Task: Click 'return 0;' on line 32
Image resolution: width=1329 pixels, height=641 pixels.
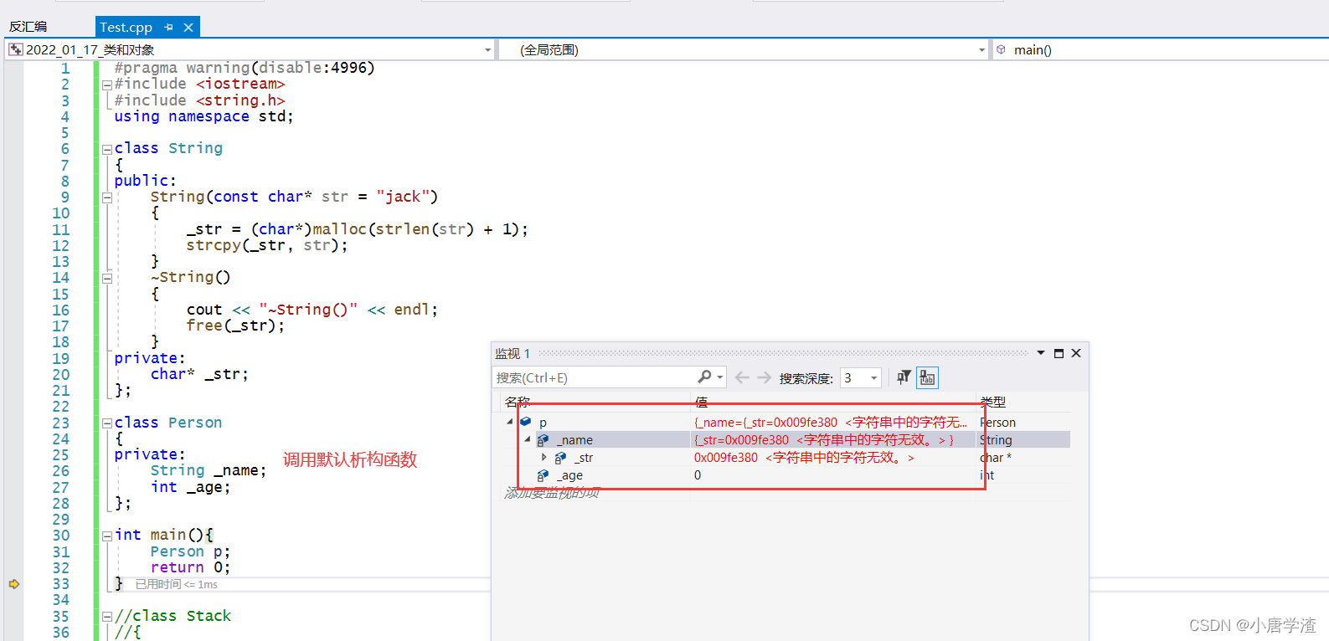Action: pos(190,567)
